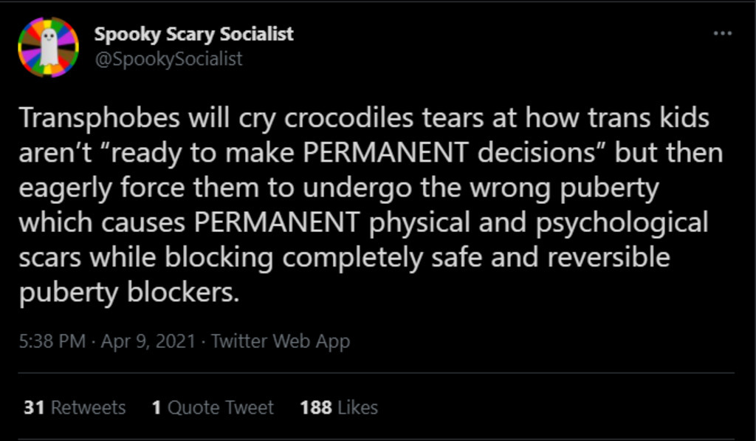The image size is (756, 441).
Task: Click the word Retweets in the stats row
Action: click(x=88, y=407)
